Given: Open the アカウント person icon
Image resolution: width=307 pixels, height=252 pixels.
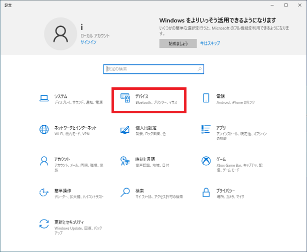Looking at the screenshot, I should pyautogui.click(x=44, y=161).
